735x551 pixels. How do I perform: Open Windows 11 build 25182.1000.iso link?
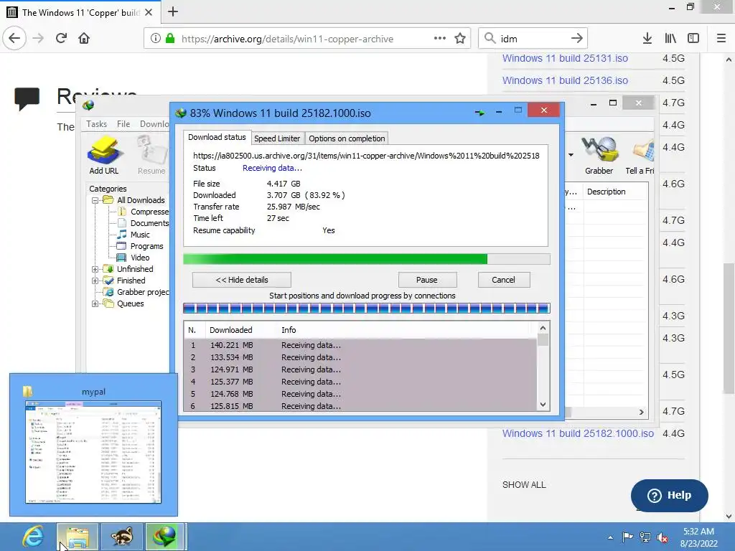pyautogui.click(x=578, y=433)
